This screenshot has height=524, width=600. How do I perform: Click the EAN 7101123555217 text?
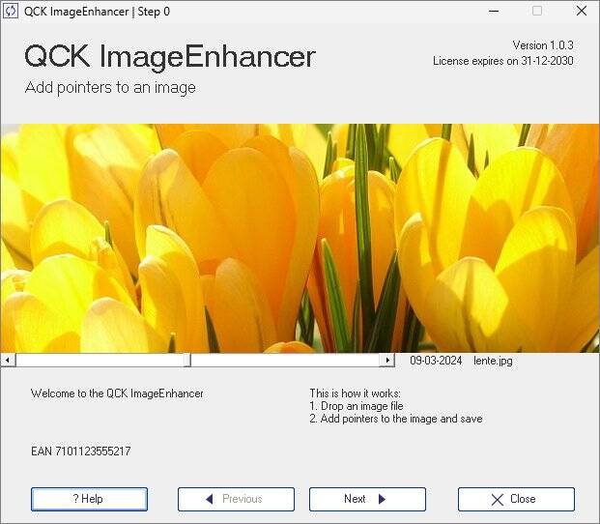pyautogui.click(x=81, y=451)
